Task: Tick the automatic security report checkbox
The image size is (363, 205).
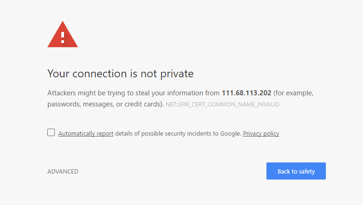Action: (x=51, y=133)
